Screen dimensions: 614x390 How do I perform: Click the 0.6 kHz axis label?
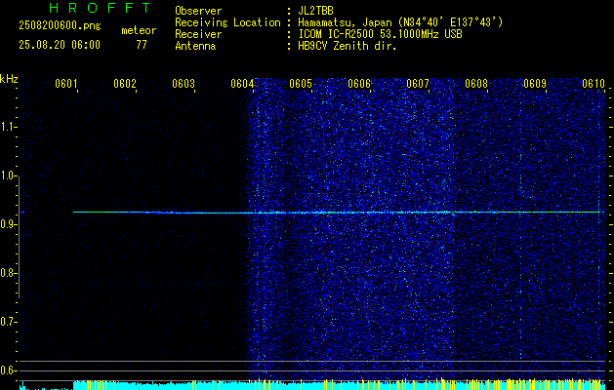click(8, 370)
